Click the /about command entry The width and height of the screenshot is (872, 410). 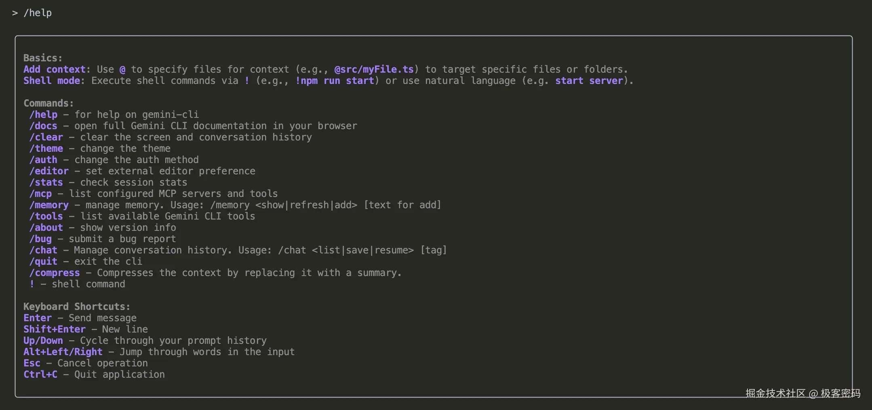pyautogui.click(x=46, y=228)
